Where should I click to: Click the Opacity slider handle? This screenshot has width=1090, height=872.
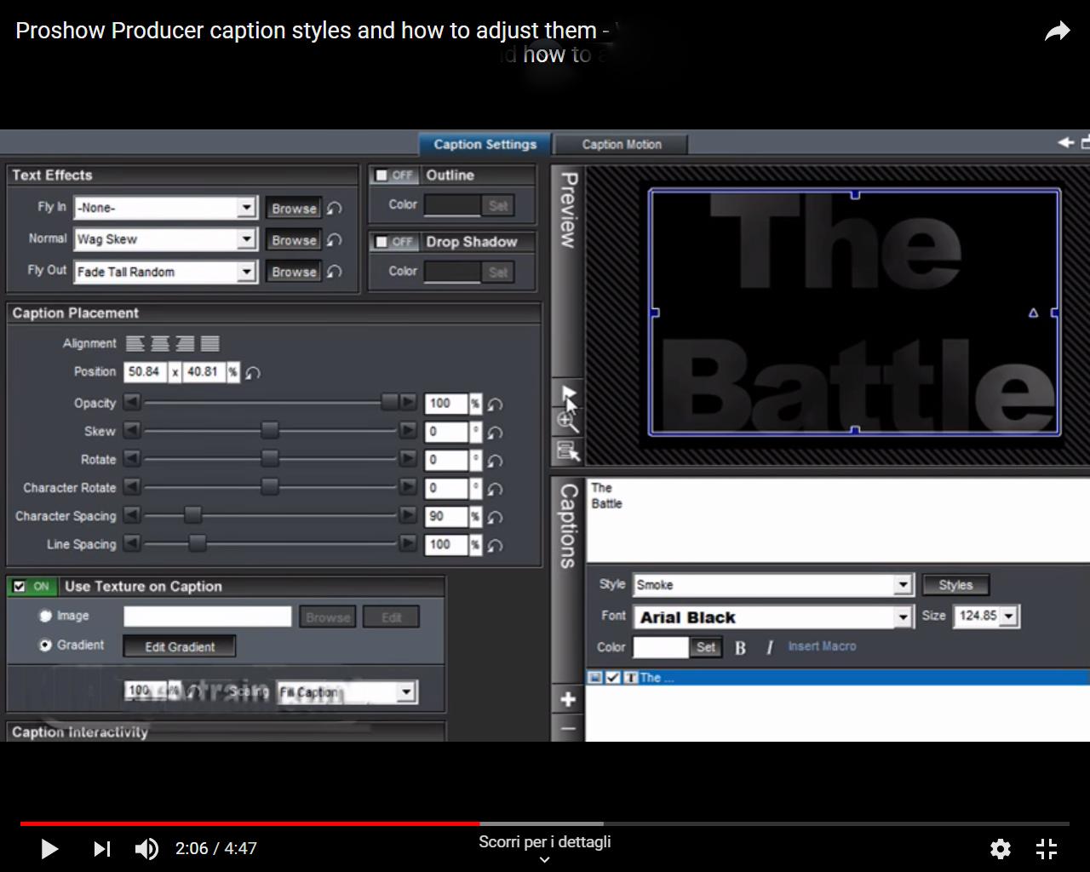tap(389, 402)
